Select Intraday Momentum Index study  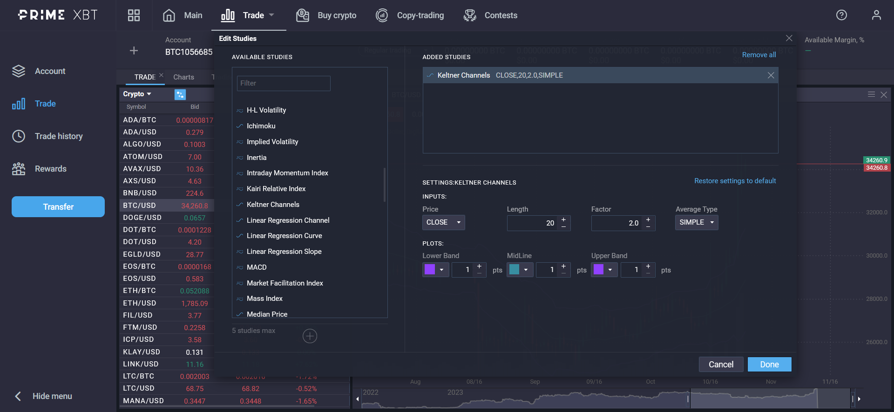(x=287, y=173)
